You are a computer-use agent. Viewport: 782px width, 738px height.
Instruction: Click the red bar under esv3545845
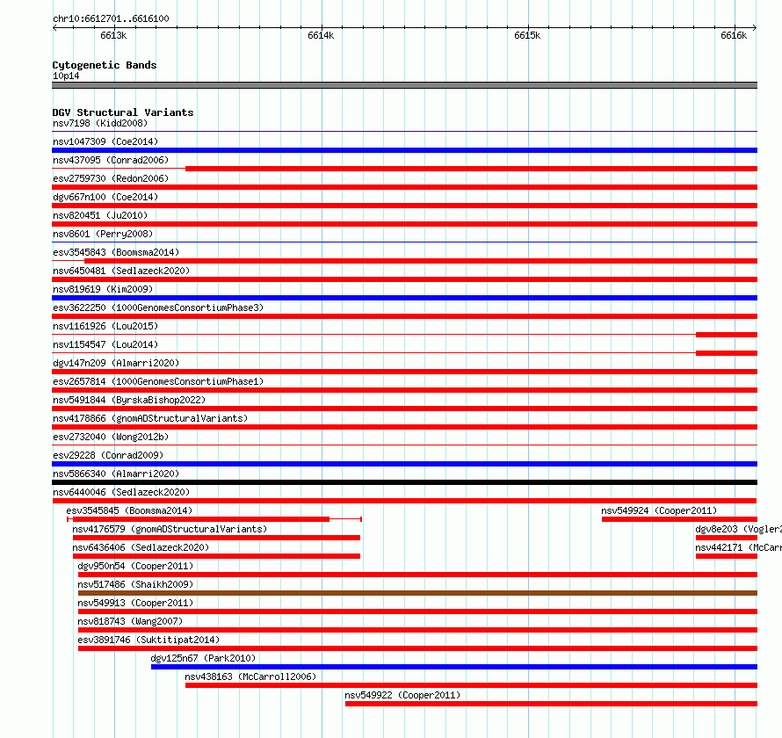point(201,519)
